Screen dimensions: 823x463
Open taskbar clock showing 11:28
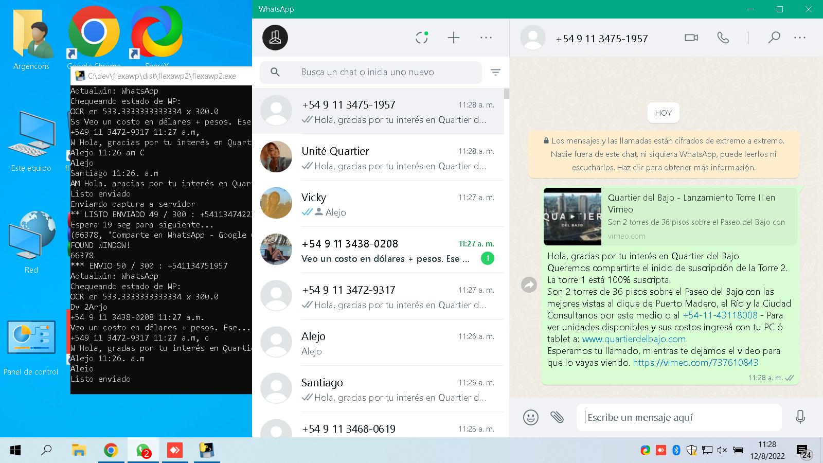767,450
